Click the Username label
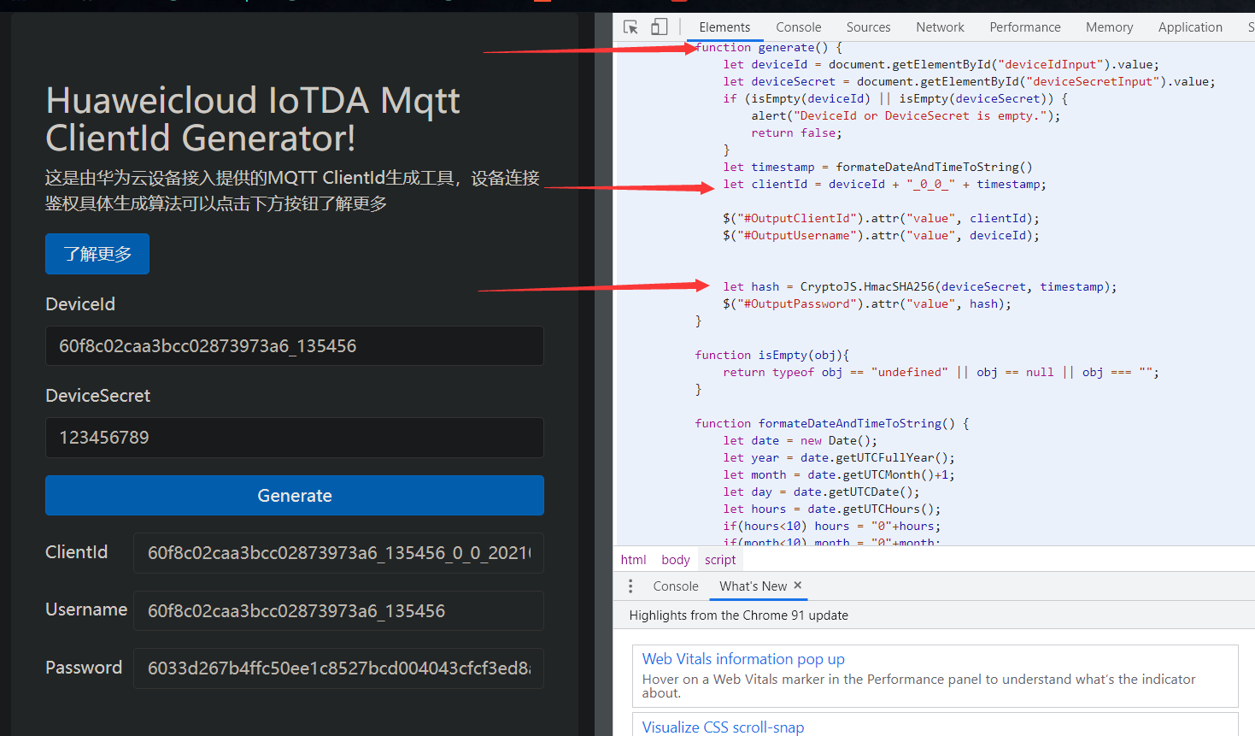This screenshot has width=1255, height=736. click(x=86, y=609)
